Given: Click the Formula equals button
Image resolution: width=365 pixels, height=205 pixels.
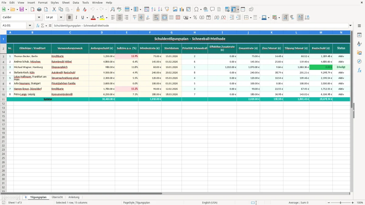Looking at the screenshot, I should coord(50,26).
